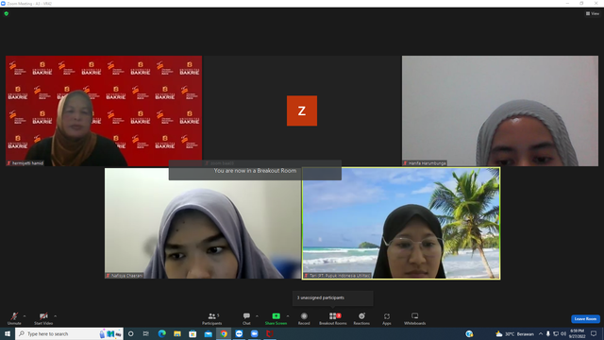The image size is (604, 340).
Task: Click the green Share Screen button
Action: tap(276, 318)
